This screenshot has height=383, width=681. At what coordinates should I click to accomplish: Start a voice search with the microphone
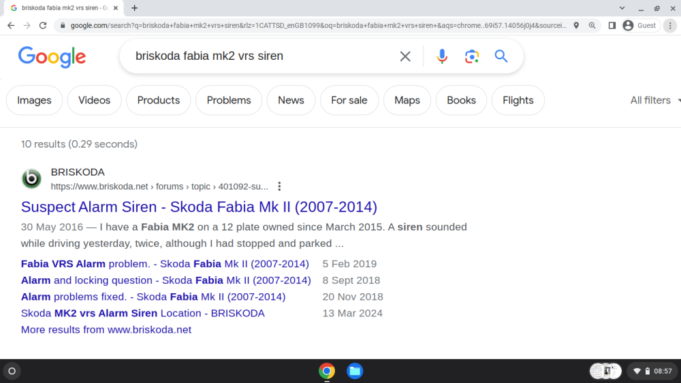442,56
